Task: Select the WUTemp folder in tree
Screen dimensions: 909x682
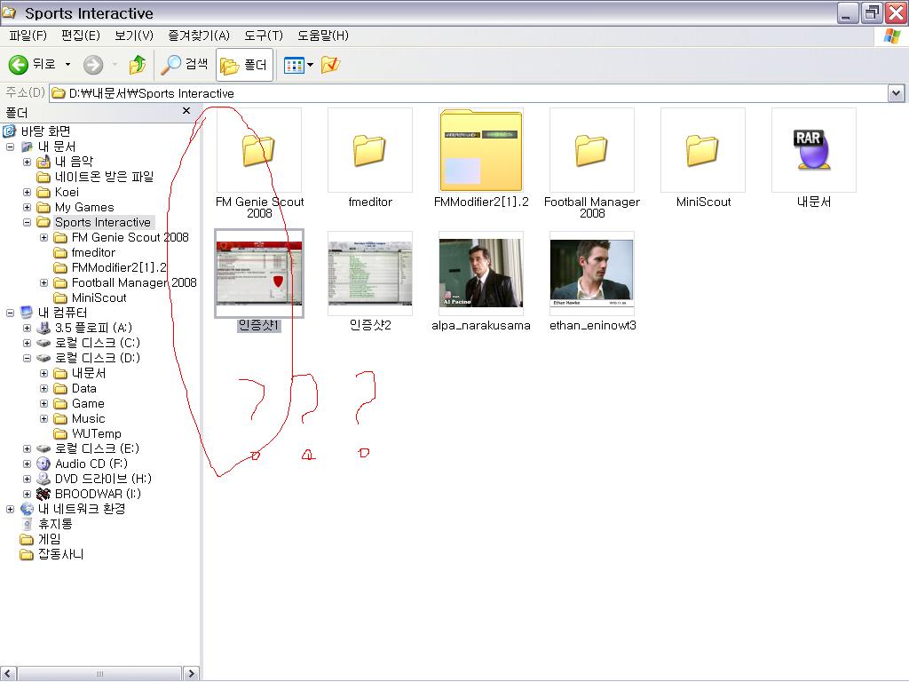Action: 96,433
